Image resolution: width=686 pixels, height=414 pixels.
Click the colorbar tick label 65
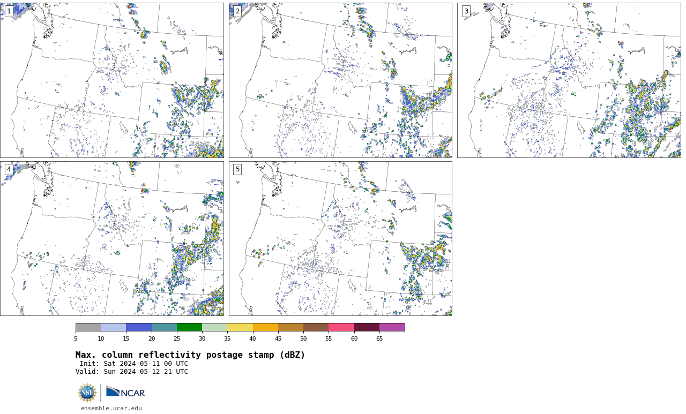coord(379,338)
